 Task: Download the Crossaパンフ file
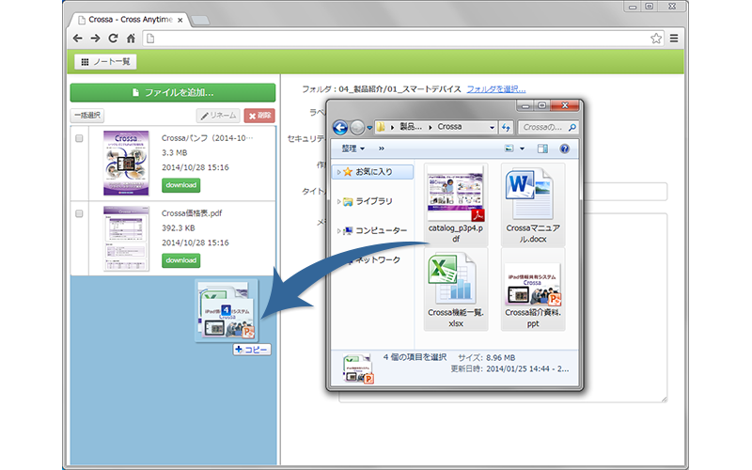coord(180,185)
